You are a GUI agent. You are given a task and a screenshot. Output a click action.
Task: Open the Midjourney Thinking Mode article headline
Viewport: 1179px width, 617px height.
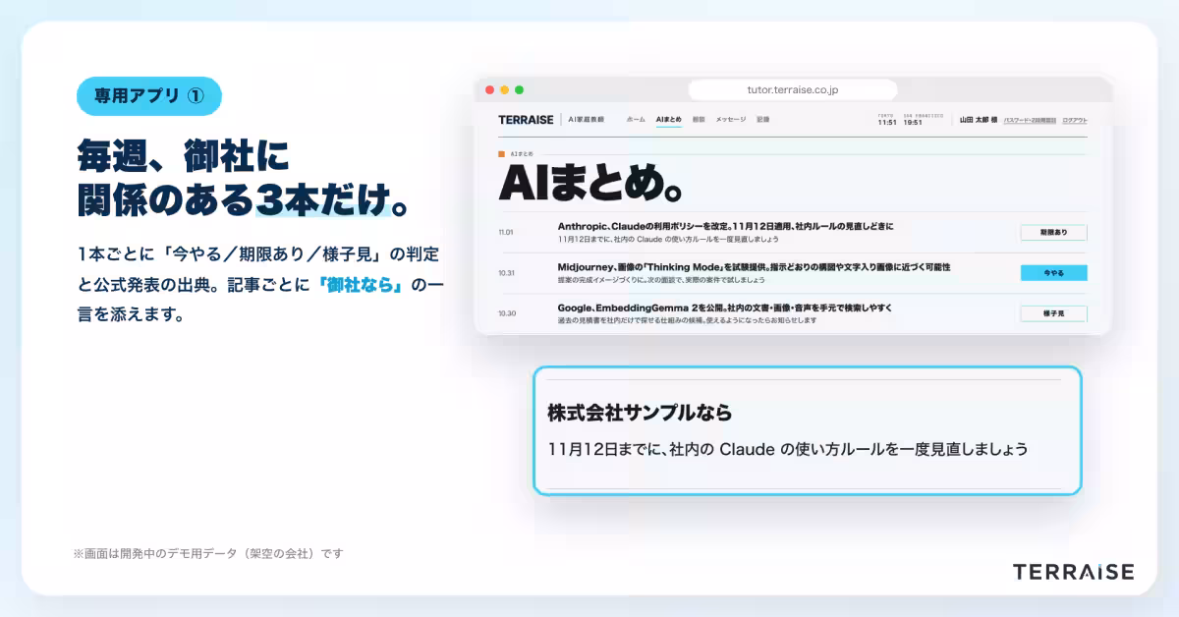click(754, 267)
